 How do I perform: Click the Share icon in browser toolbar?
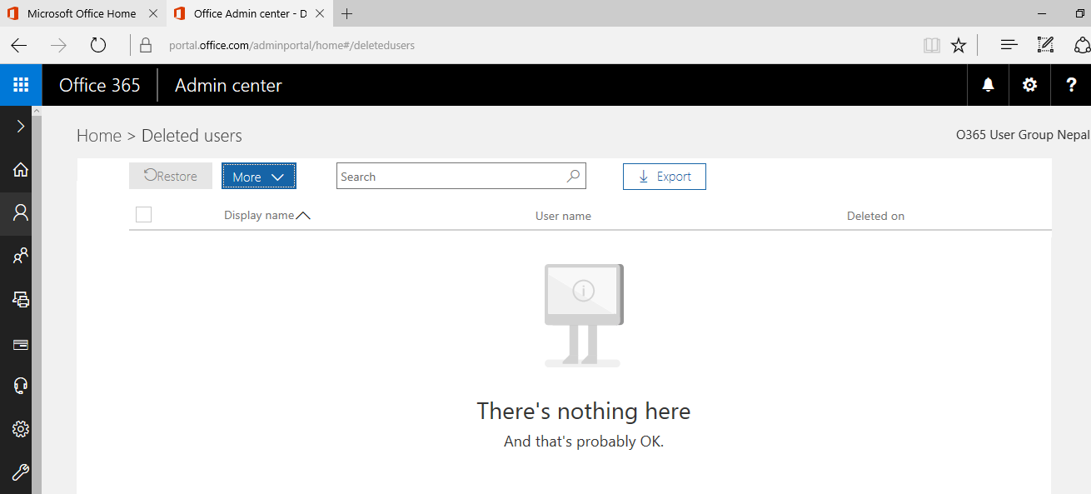click(x=1082, y=45)
